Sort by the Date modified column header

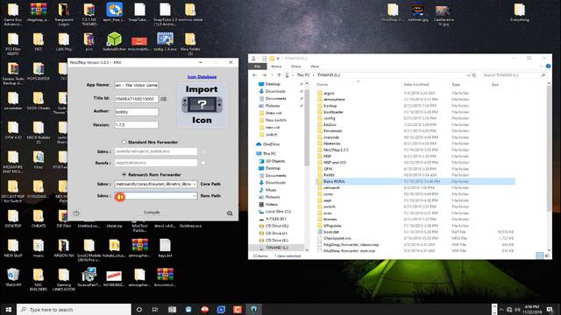coord(416,85)
